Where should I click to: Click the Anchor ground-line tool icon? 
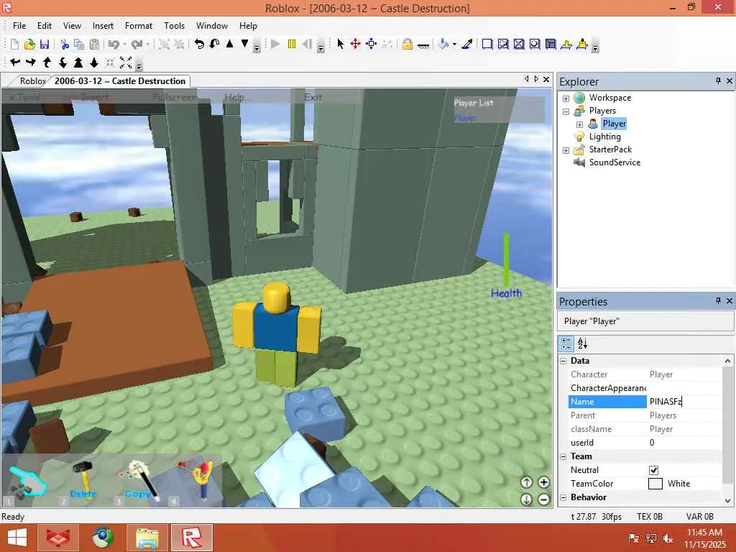[x=423, y=45]
